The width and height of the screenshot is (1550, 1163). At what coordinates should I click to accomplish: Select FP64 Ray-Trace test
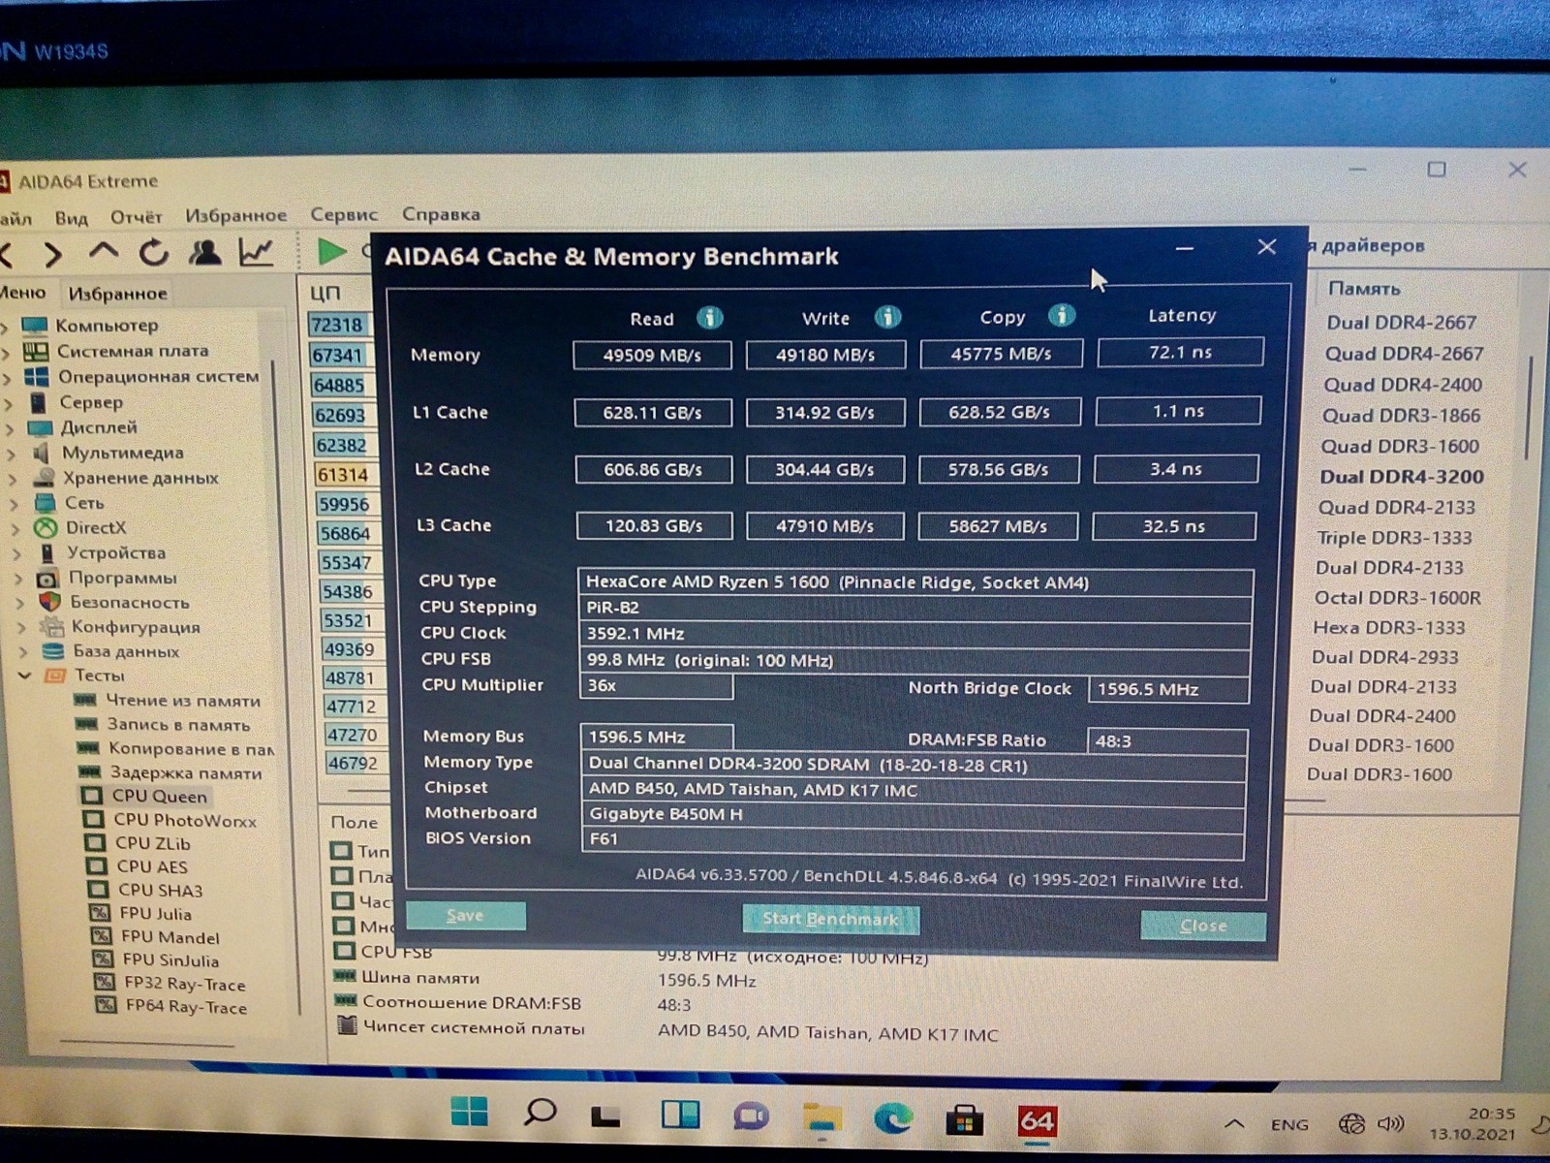[186, 1007]
